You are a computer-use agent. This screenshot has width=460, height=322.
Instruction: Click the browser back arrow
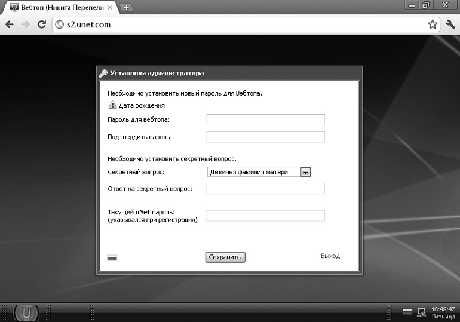[10, 24]
